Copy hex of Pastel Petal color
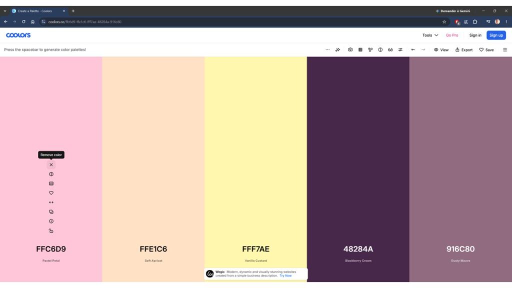Image resolution: width=512 pixels, height=288 pixels. (x=51, y=212)
